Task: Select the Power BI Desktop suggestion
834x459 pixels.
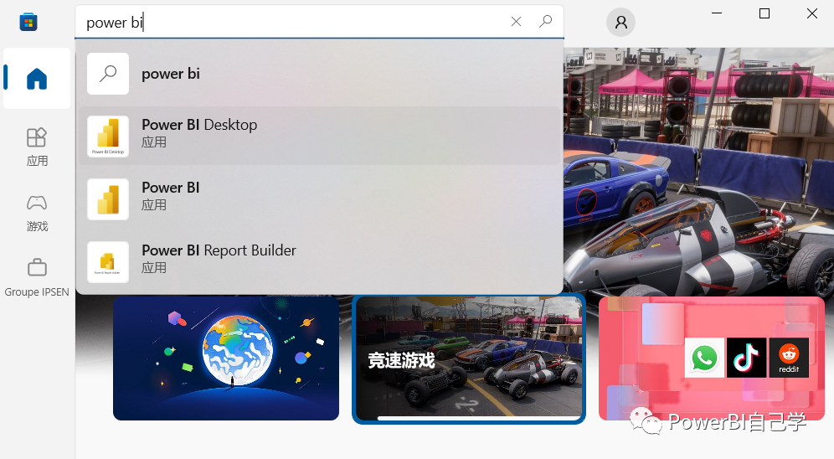Action: pos(319,136)
